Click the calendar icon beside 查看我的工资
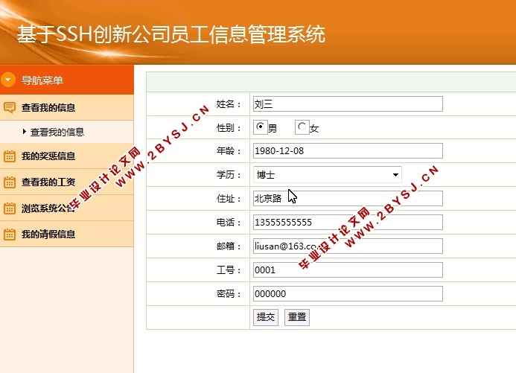This screenshot has width=516, height=373. [10, 182]
